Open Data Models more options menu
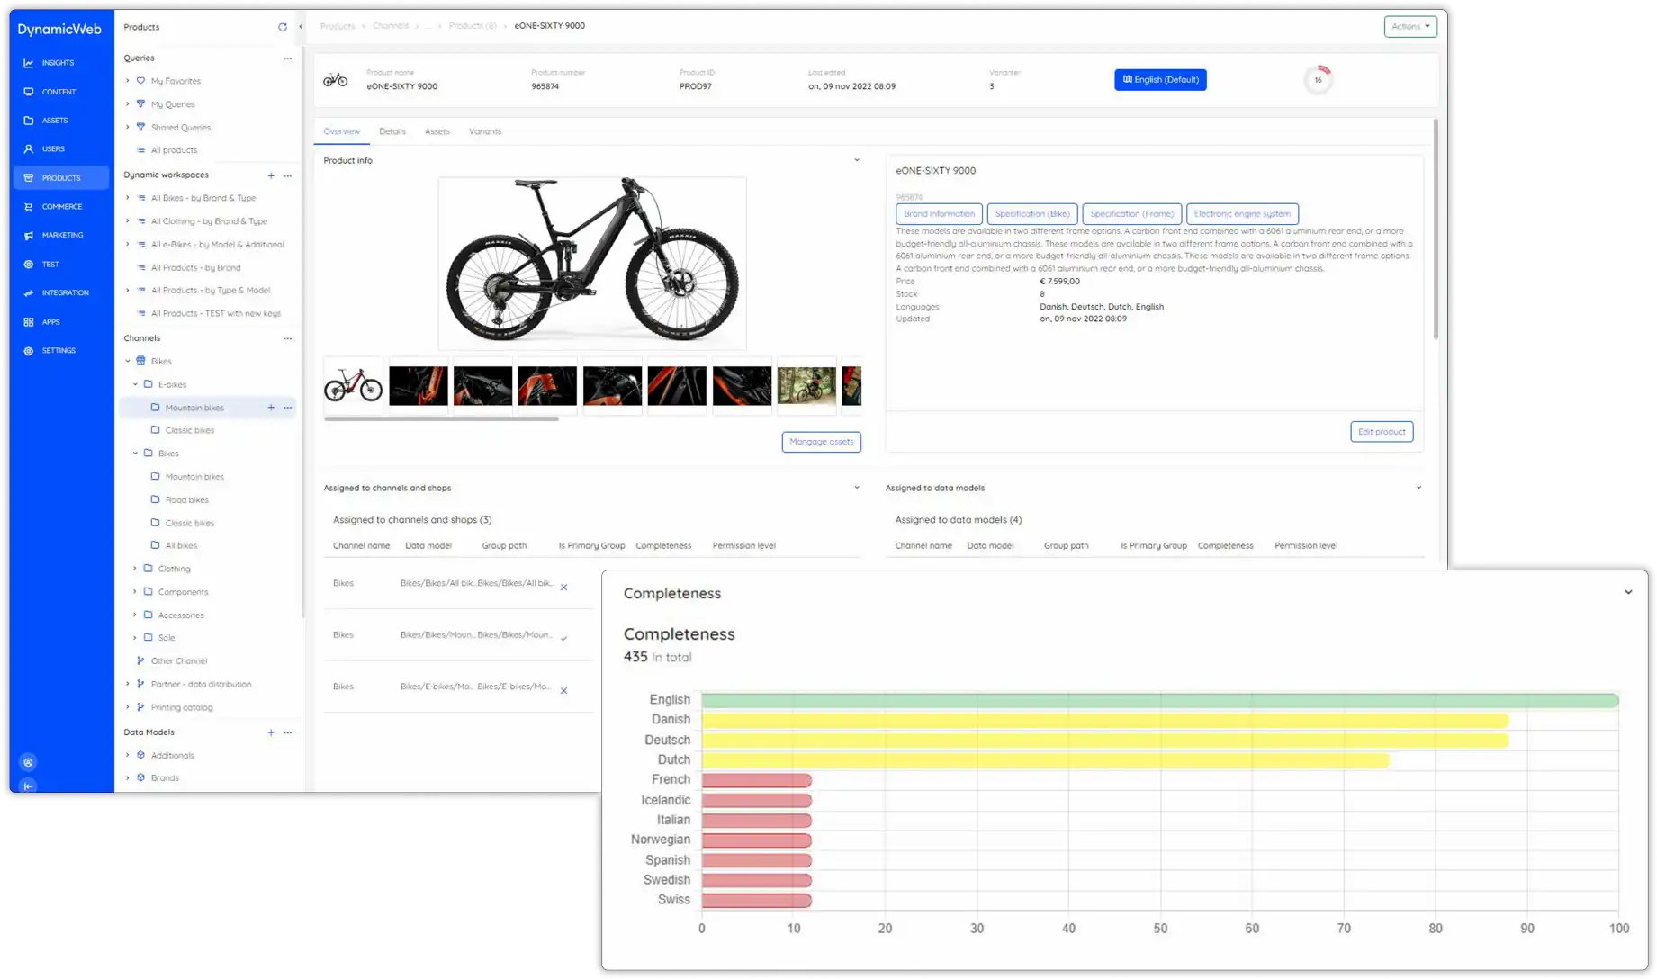 pos(288,732)
